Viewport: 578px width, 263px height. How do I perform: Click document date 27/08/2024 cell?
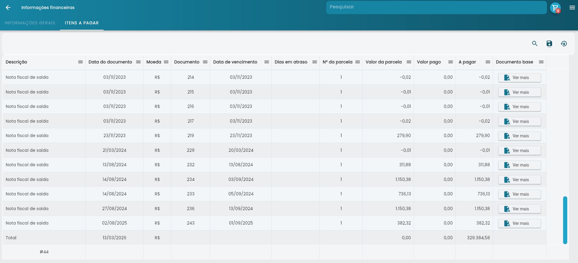click(x=115, y=209)
